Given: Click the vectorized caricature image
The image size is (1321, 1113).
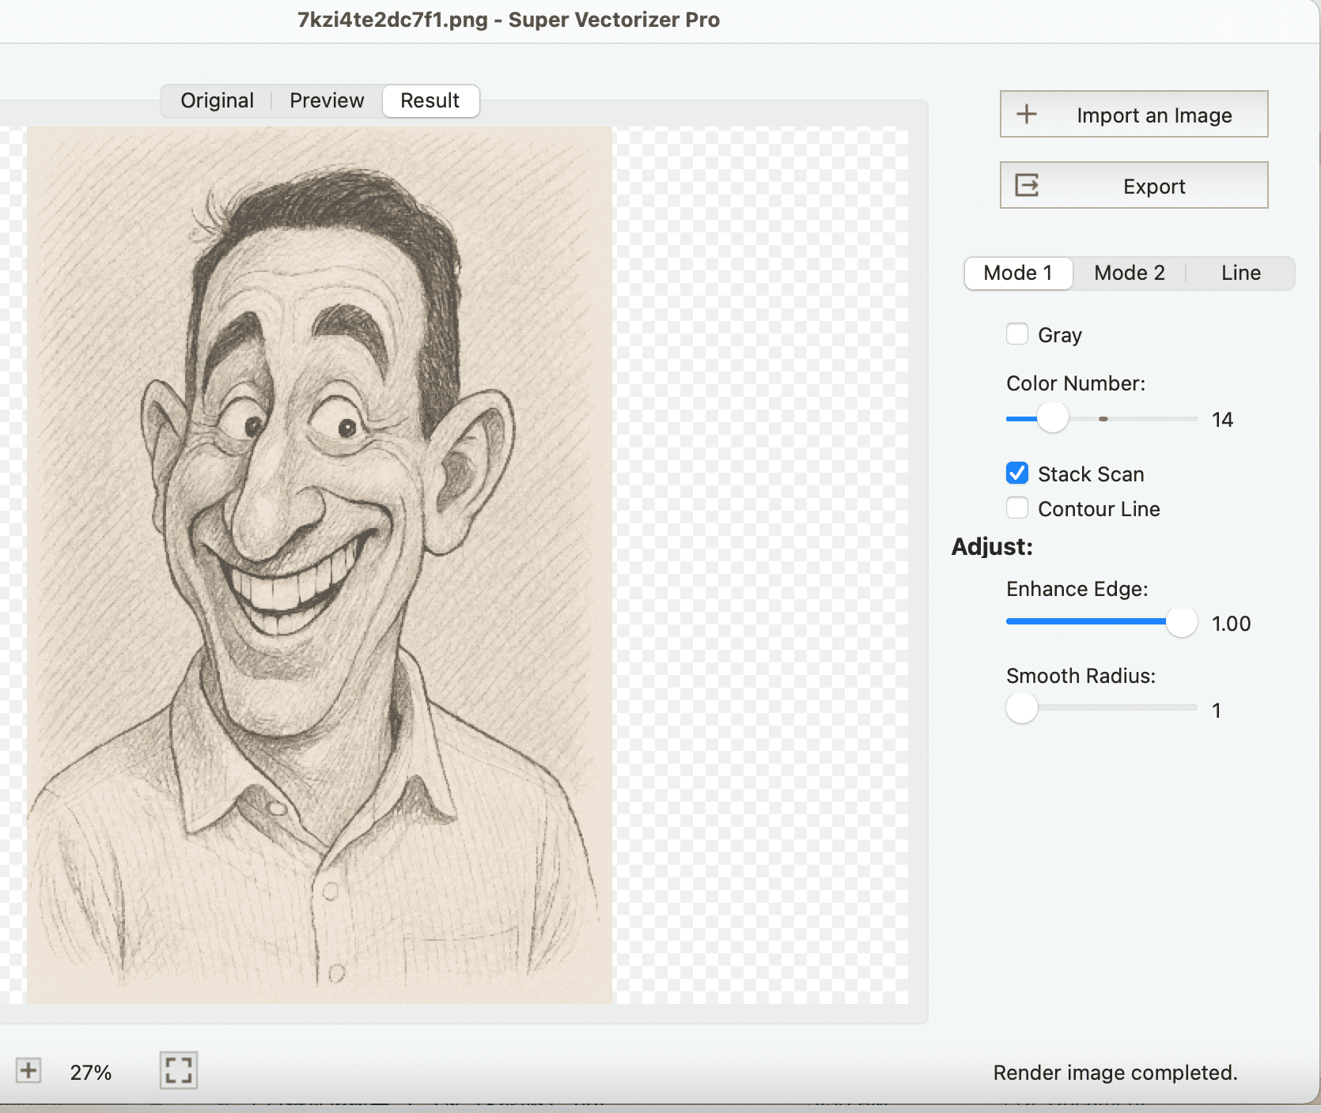Looking at the screenshot, I should pos(320,564).
